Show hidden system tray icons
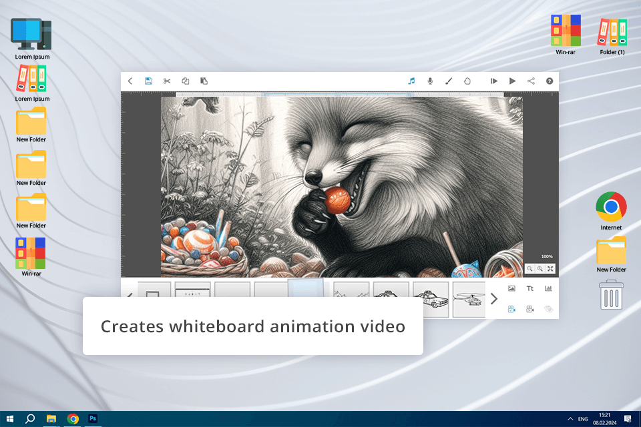 pos(570,419)
